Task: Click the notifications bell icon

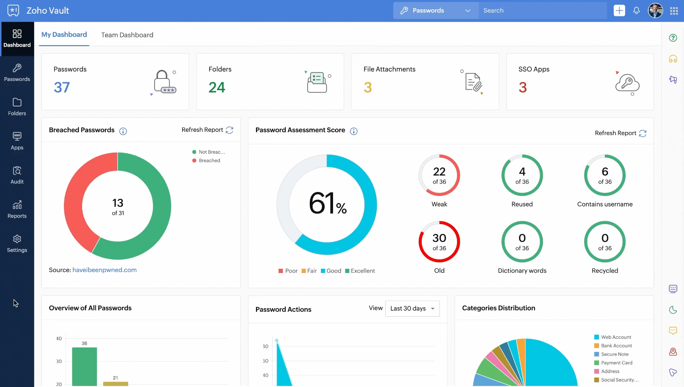Action: [636, 11]
